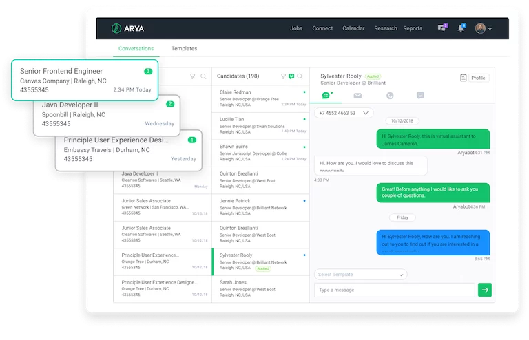Open the messages icon in top navbar

[442, 28]
